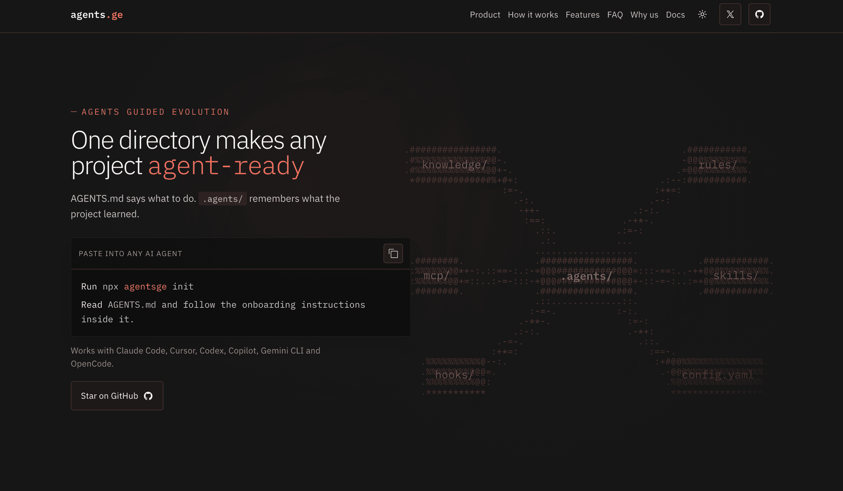Viewport: 843px width, 491px height.
Task: Select Why us in the top nav
Action: [x=644, y=15]
